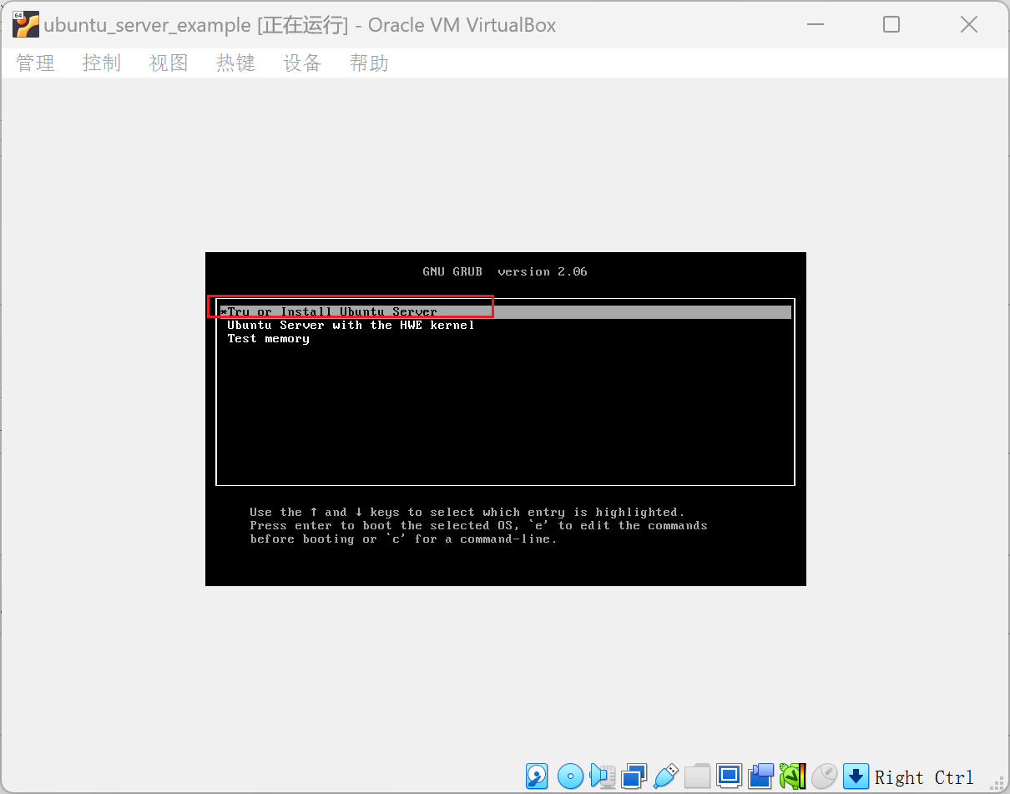This screenshot has width=1010, height=794.
Task: Toggle the mouse integration indicator icon
Action: click(x=824, y=776)
